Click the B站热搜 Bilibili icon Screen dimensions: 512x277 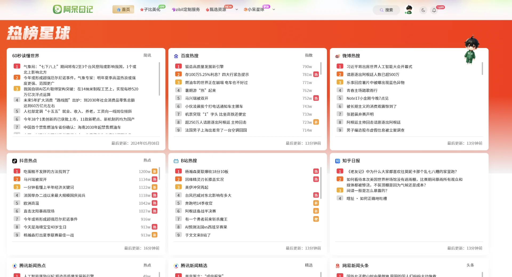point(176,161)
